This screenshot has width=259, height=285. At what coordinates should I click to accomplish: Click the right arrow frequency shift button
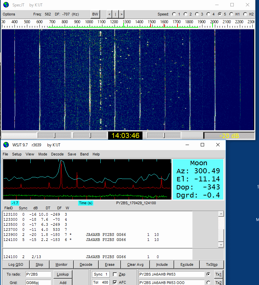click(121, 14)
